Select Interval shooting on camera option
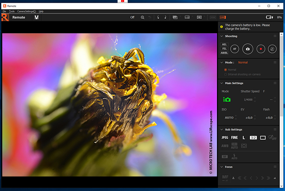Image resolution: width=285 pixels, height=191 pixels. point(226,74)
